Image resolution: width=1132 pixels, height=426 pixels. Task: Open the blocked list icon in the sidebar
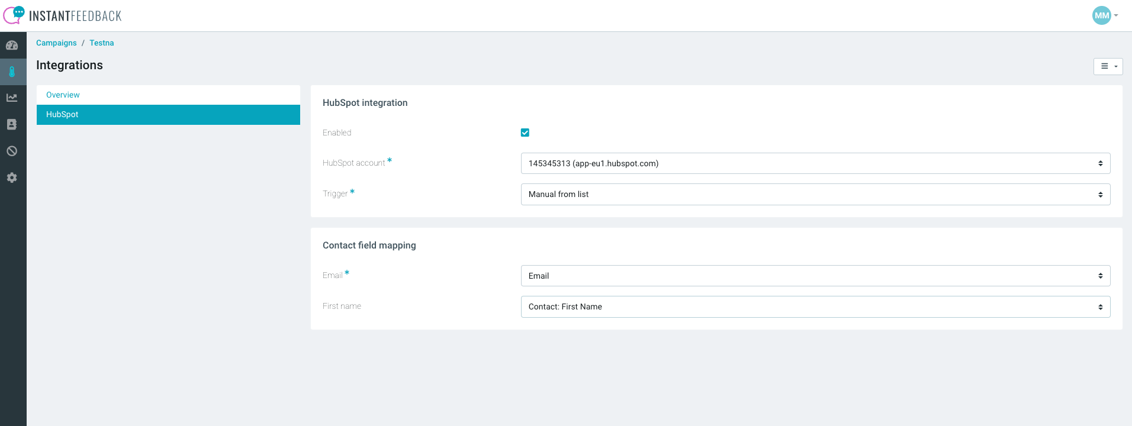12,151
